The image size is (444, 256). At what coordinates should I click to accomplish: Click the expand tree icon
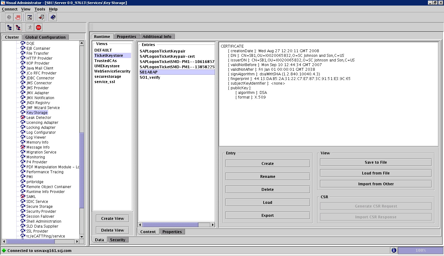click(x=9, y=27)
